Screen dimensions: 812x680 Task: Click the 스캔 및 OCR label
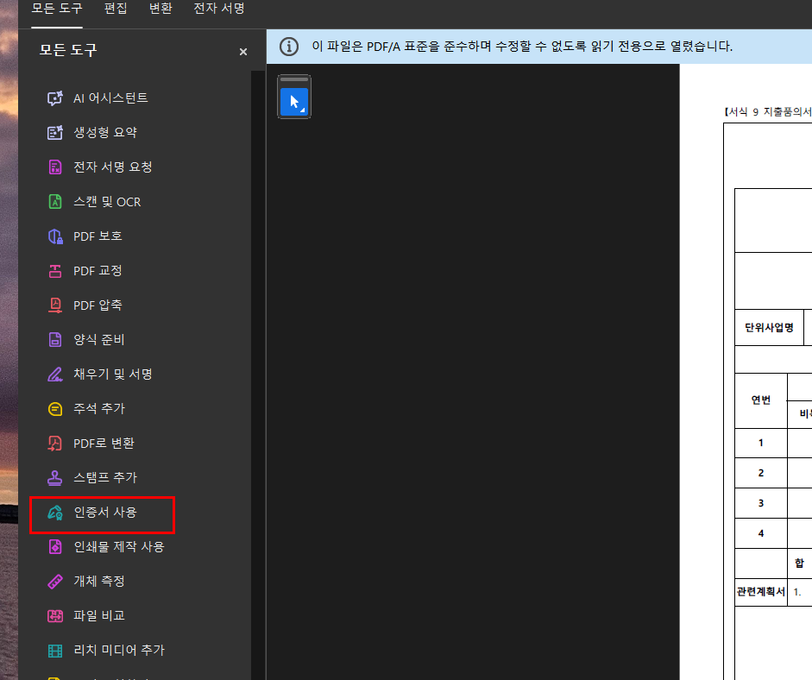[107, 201]
